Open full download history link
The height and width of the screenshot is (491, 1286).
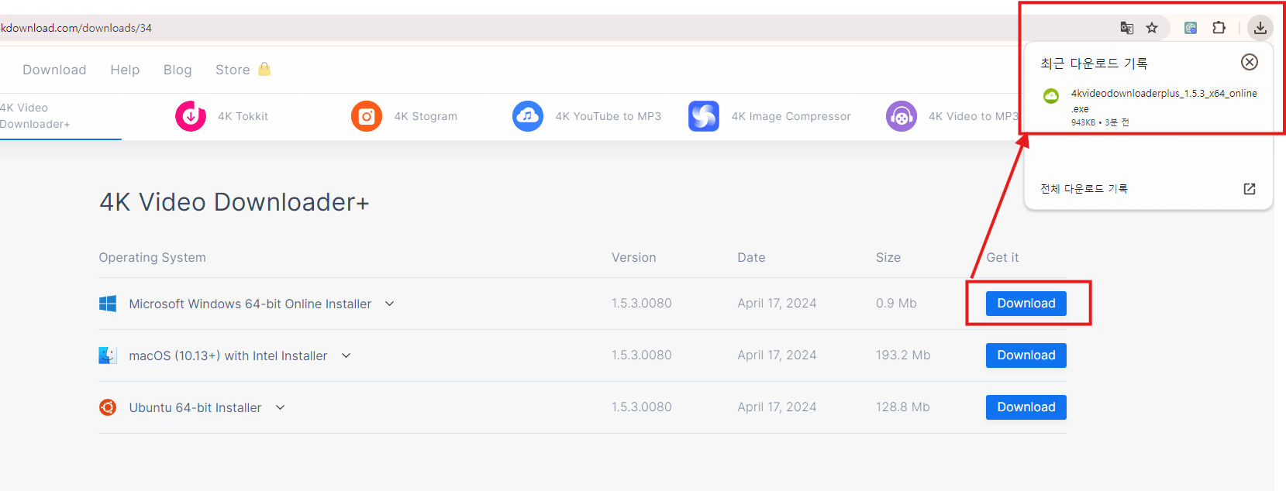pyautogui.click(x=1084, y=189)
